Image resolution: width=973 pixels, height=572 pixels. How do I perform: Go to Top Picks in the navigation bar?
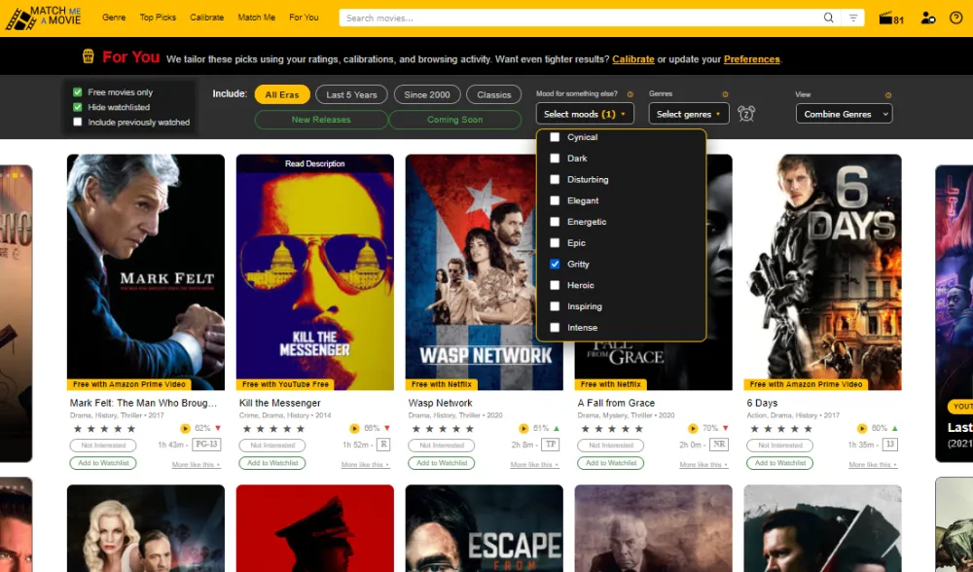[158, 18]
